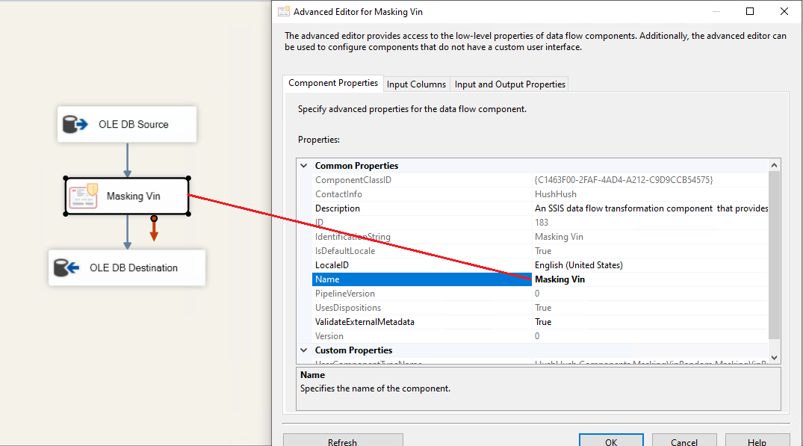Click the Masking Vin component icon
Screen dimensions: 803x446
click(84, 196)
